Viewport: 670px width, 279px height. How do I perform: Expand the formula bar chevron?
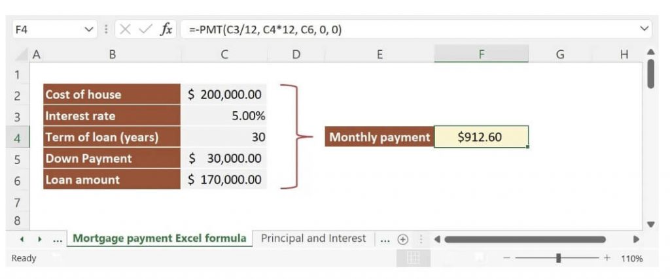point(644,29)
